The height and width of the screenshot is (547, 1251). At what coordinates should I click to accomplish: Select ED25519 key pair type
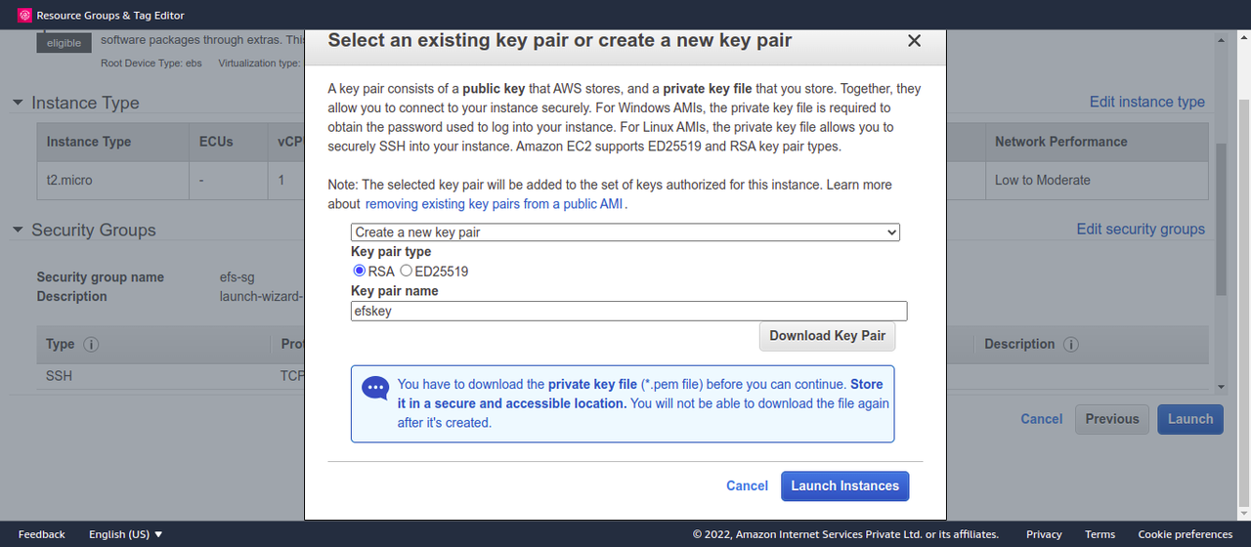406,272
